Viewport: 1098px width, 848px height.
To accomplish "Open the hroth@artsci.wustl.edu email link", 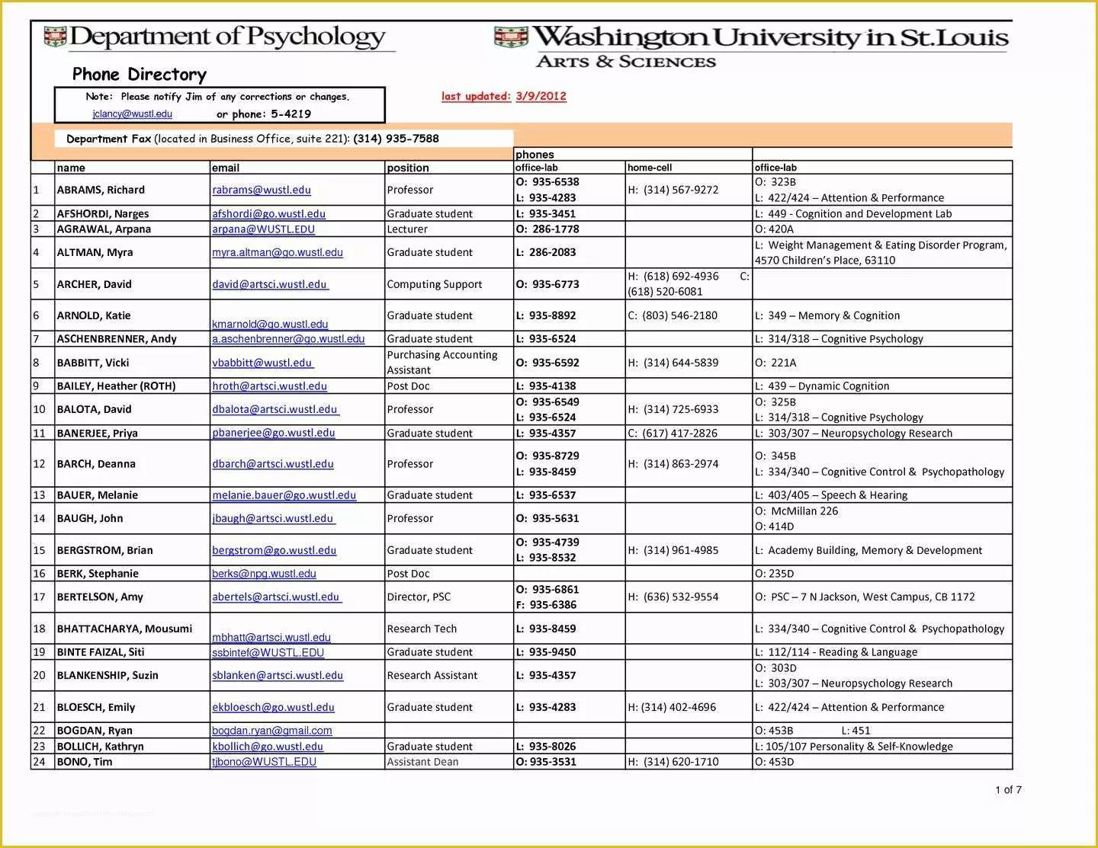I will 269,386.
